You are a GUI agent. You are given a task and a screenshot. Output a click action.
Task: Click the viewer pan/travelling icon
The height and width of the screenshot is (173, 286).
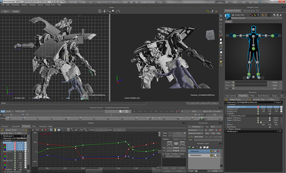[x=105, y=11]
